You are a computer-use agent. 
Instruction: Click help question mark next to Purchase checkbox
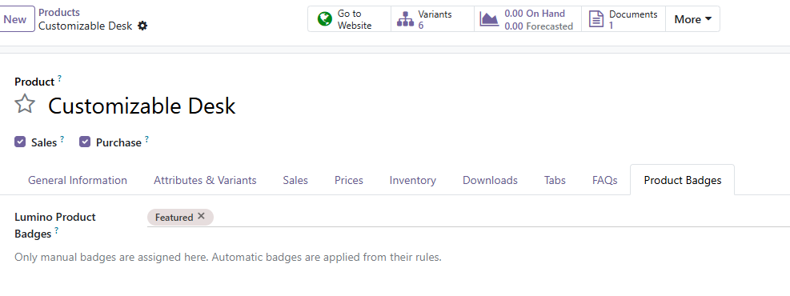coord(146,139)
